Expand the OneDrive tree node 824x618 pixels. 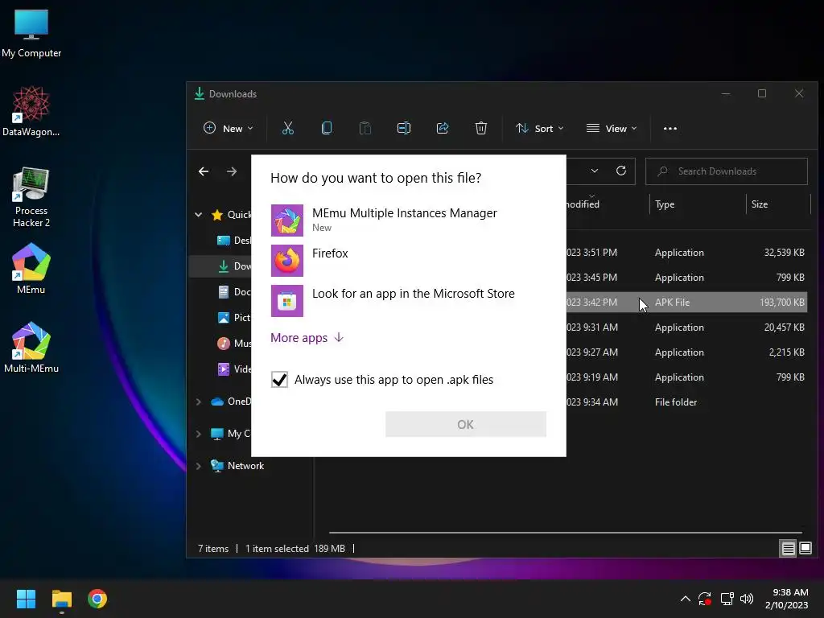coord(199,402)
